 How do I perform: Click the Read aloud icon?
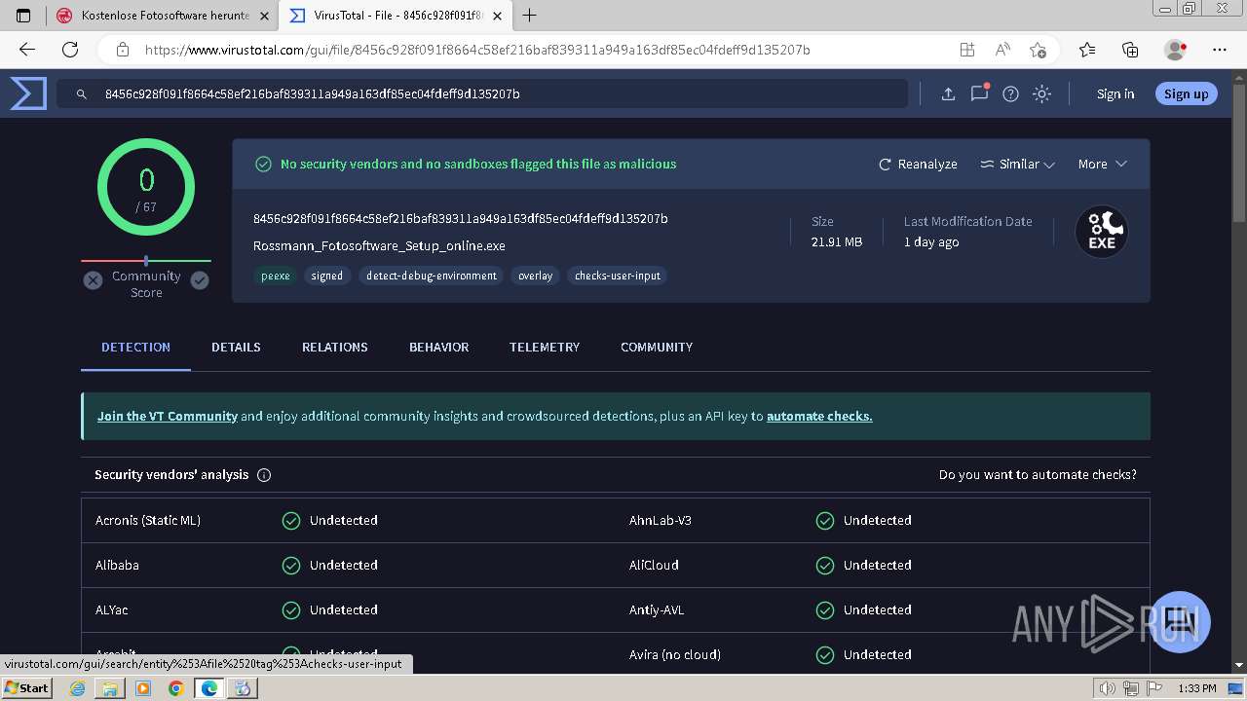(x=1002, y=50)
